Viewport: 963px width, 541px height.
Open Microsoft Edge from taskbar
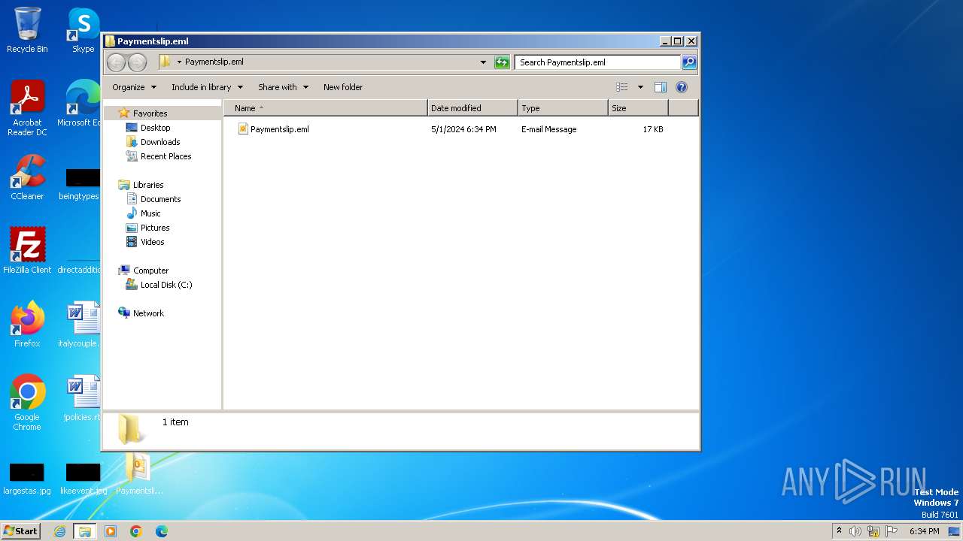point(162,531)
